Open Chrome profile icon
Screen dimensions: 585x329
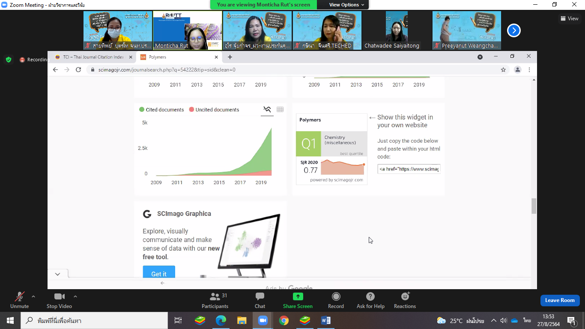[x=518, y=69]
